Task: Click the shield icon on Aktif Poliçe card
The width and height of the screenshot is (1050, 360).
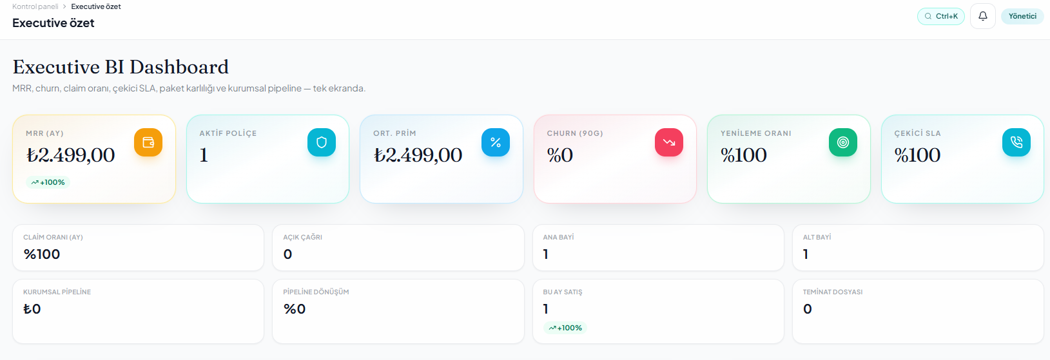Action: coord(322,142)
